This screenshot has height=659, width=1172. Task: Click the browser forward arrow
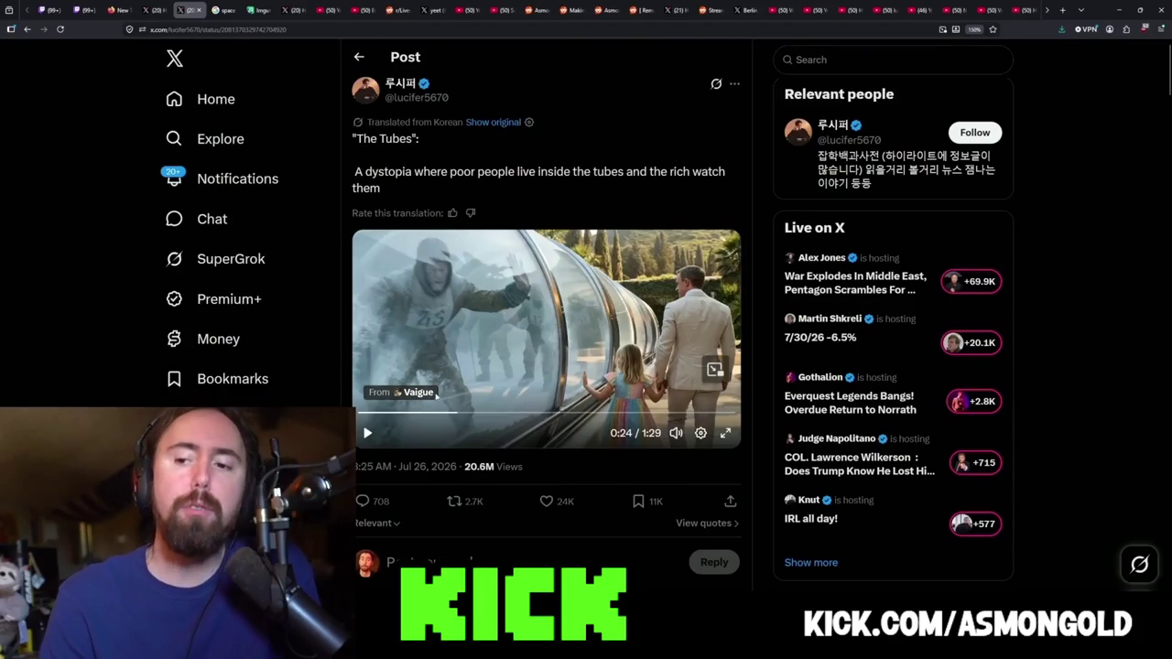coord(43,29)
